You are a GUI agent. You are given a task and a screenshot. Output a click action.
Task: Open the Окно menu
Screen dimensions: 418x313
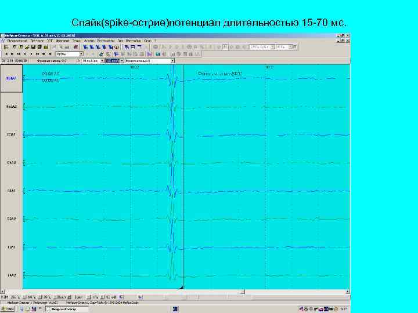pos(147,41)
